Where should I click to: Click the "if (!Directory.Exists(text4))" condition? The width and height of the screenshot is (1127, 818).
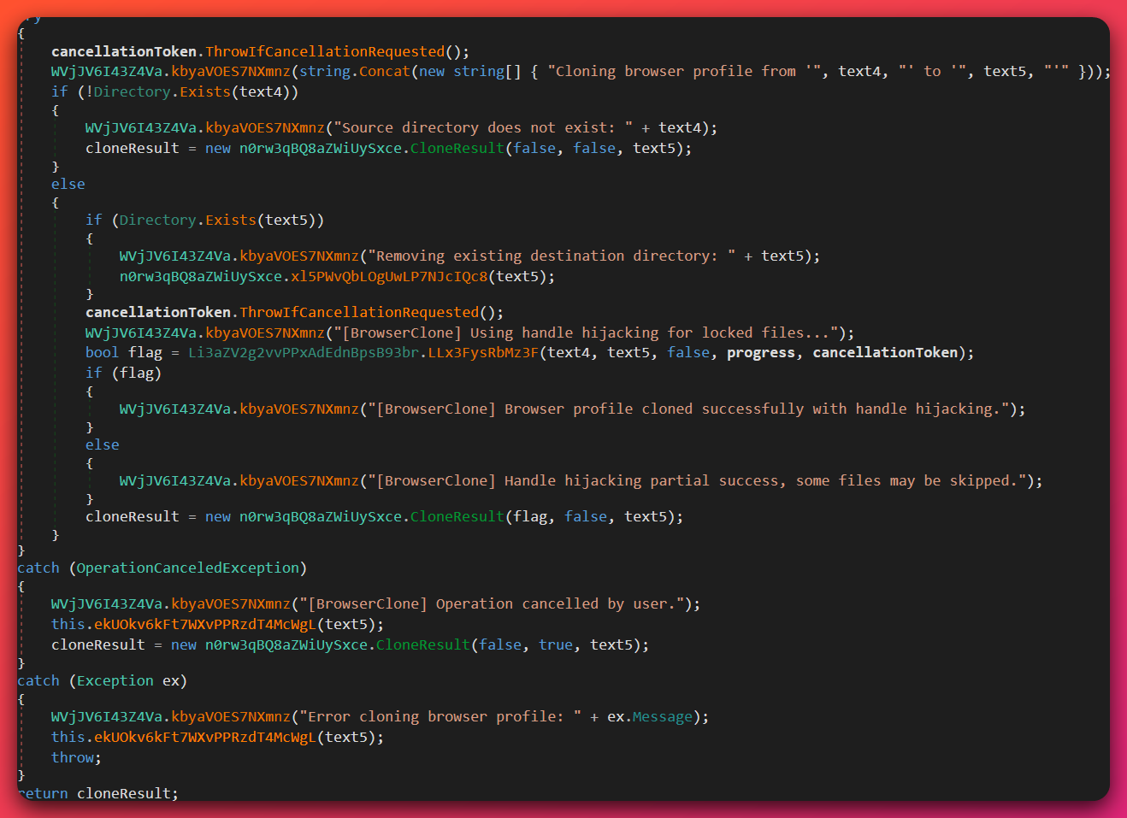[x=174, y=92]
